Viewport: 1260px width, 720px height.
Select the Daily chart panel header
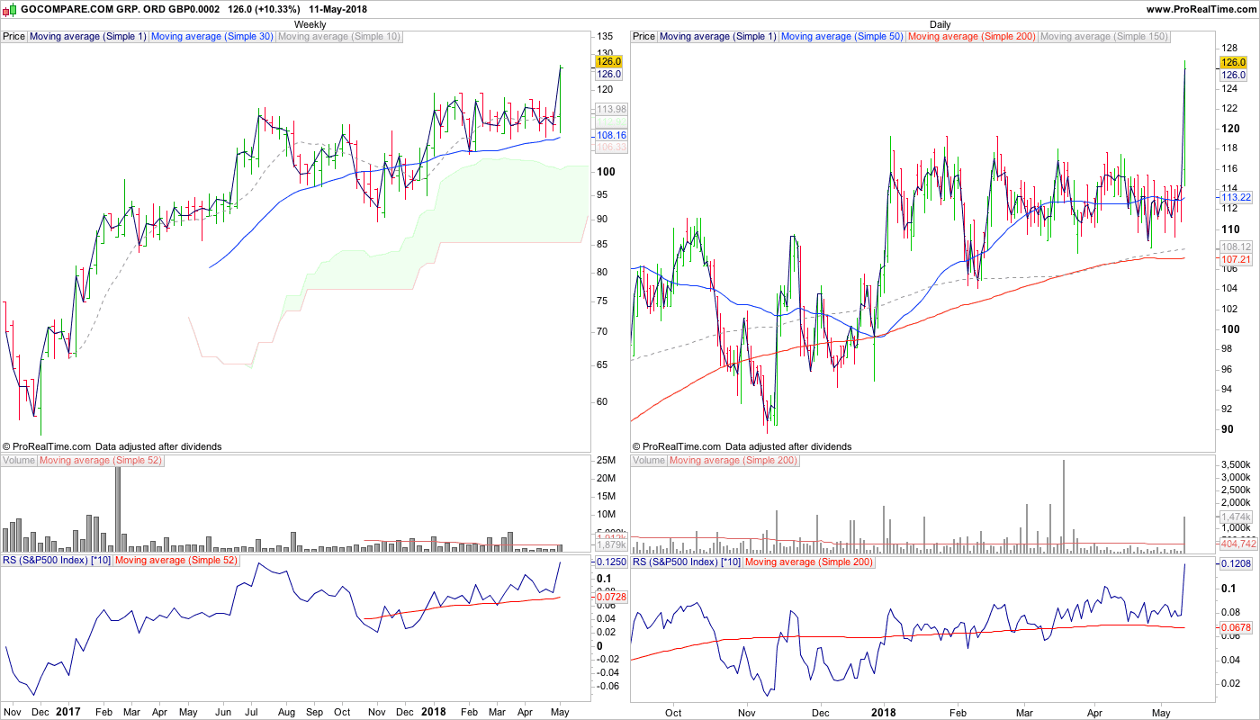[x=940, y=24]
